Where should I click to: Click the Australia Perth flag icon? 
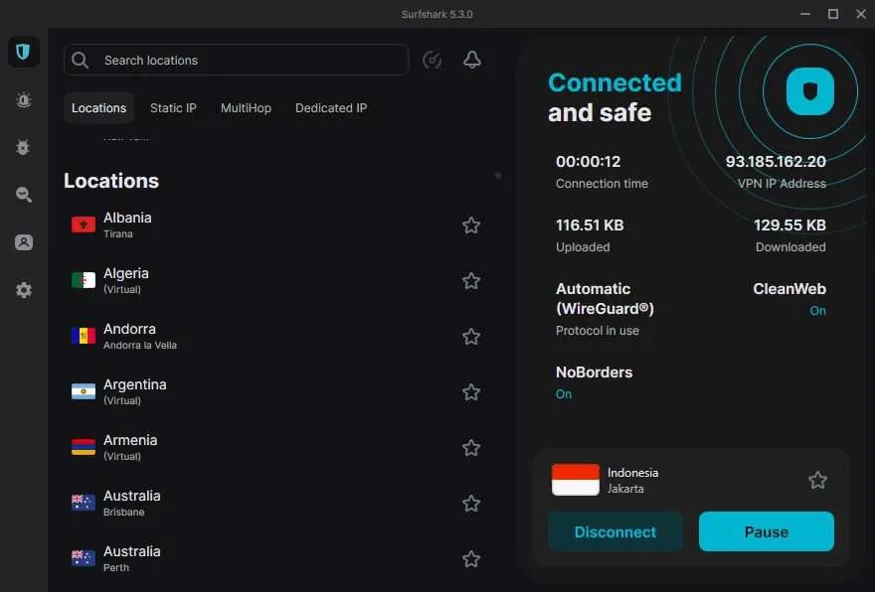pos(84,558)
